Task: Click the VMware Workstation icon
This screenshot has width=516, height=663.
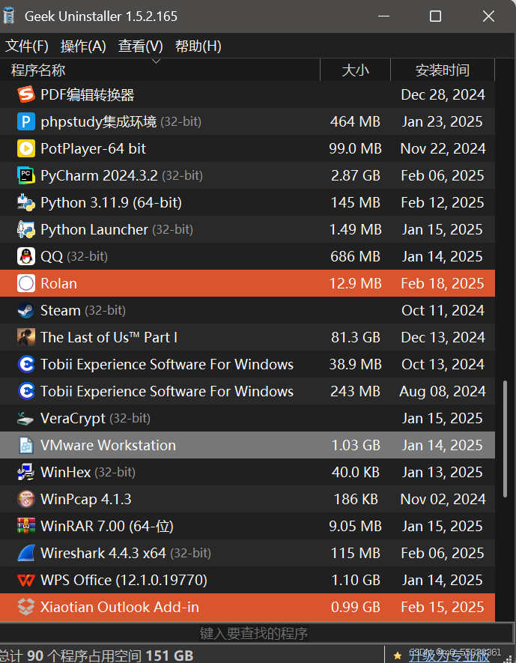Action: click(26, 445)
